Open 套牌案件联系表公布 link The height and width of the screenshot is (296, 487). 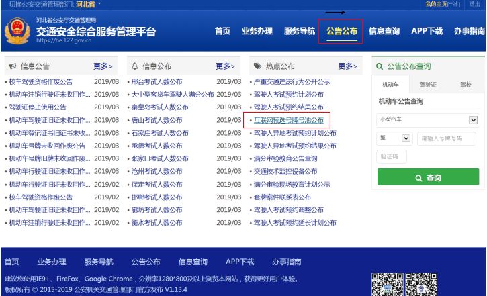(282, 197)
